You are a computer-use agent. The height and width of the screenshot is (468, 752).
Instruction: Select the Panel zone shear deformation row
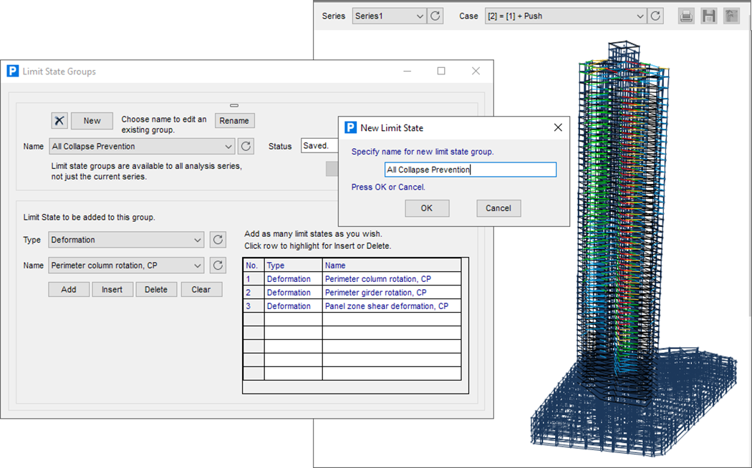[x=386, y=306]
